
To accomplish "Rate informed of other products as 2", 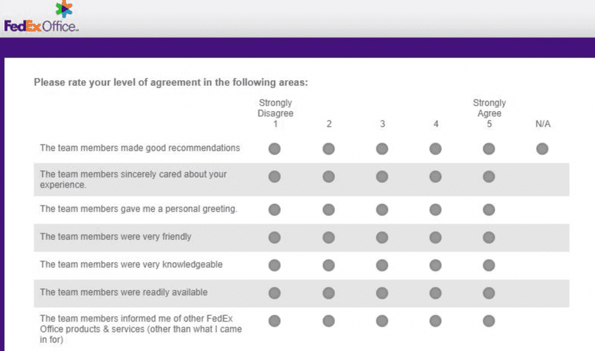I will (328, 321).
